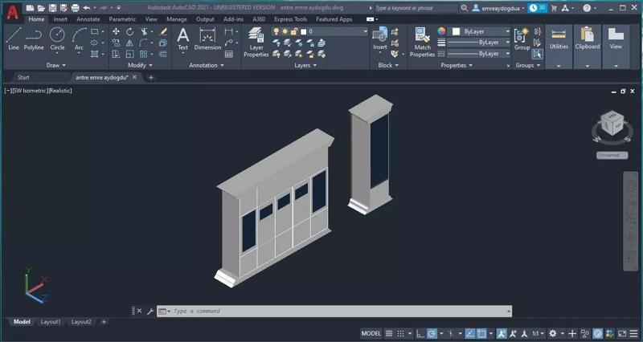The image size is (643, 342).
Task: Click the Save icon in quick access toolbar
Action: coord(52,8)
